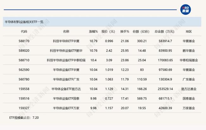206x130 pixels.
Task: Select code 560780
Action: coord(24,79)
